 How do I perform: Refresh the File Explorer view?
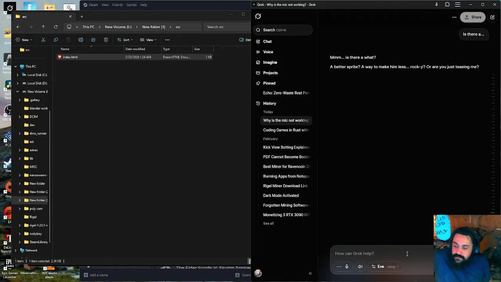coord(56,27)
